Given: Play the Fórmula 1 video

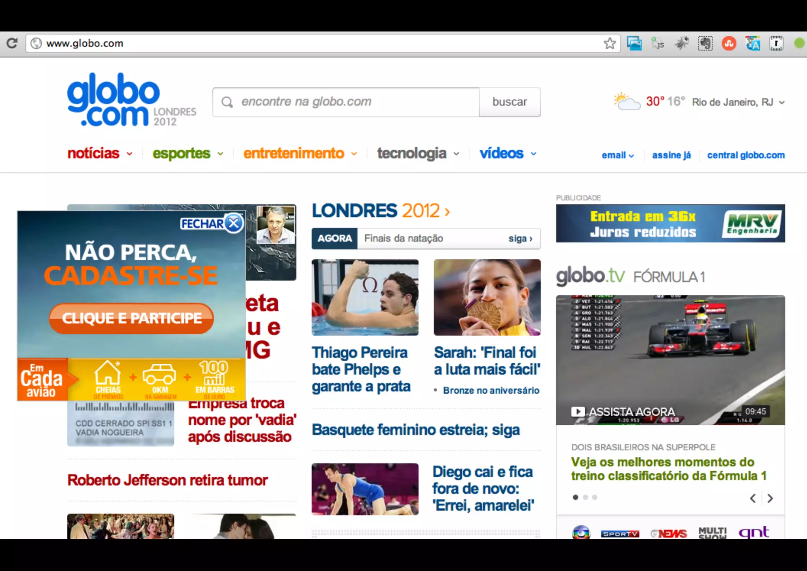Looking at the screenshot, I should (x=578, y=412).
